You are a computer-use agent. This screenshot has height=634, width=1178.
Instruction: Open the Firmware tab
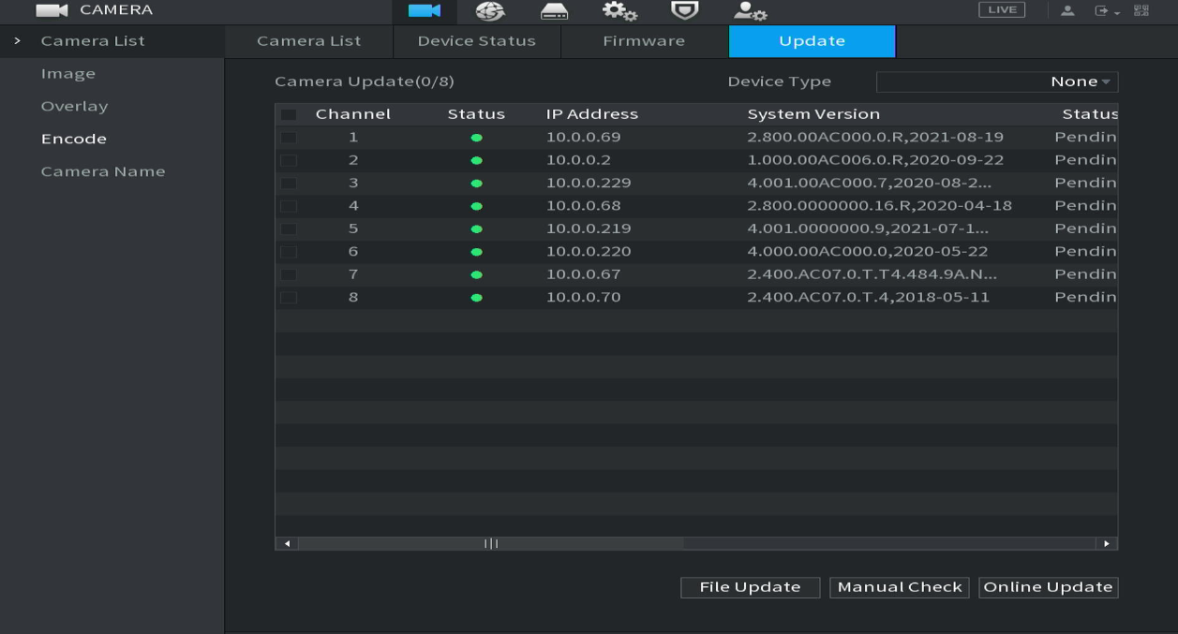click(644, 41)
